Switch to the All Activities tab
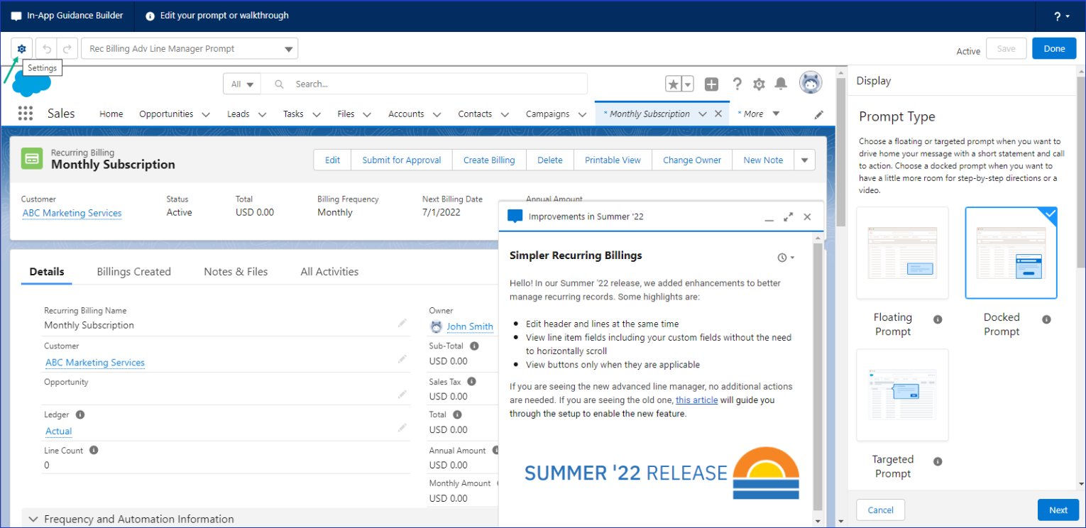The image size is (1086, 528). coord(329,271)
